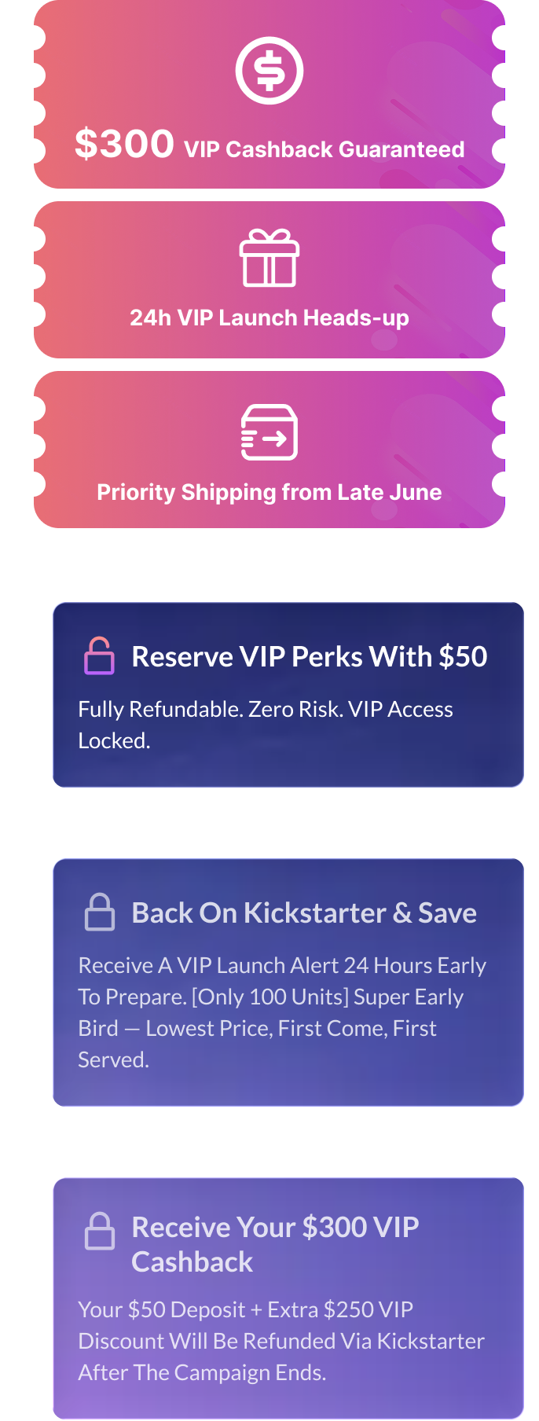539x1421 pixels.
Task: Click the Reserve VIP Perks With $50 heading
Action: [x=310, y=656]
